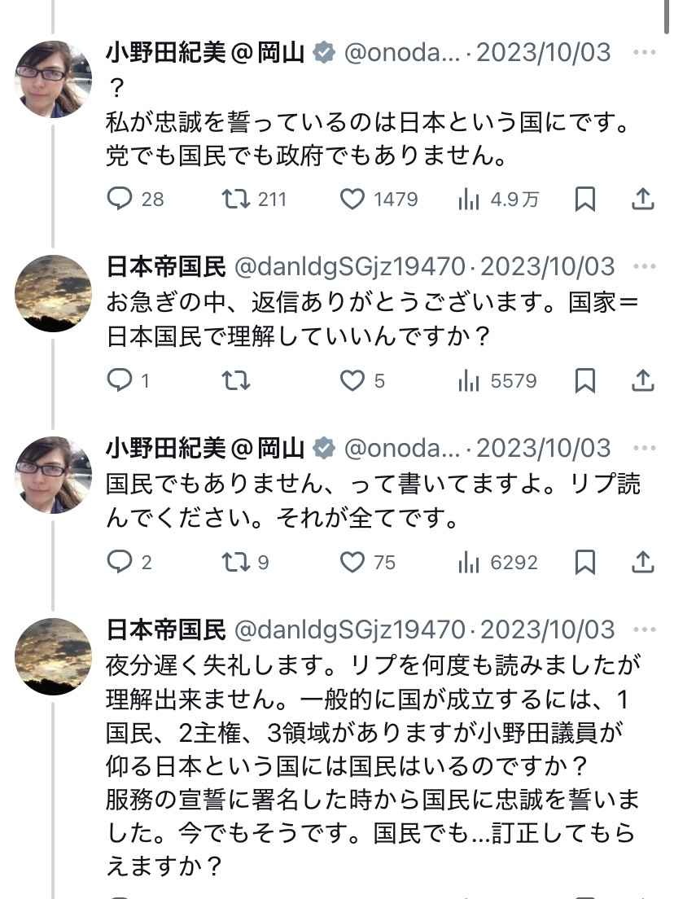Like the tweet with 75 likes

click(352, 562)
